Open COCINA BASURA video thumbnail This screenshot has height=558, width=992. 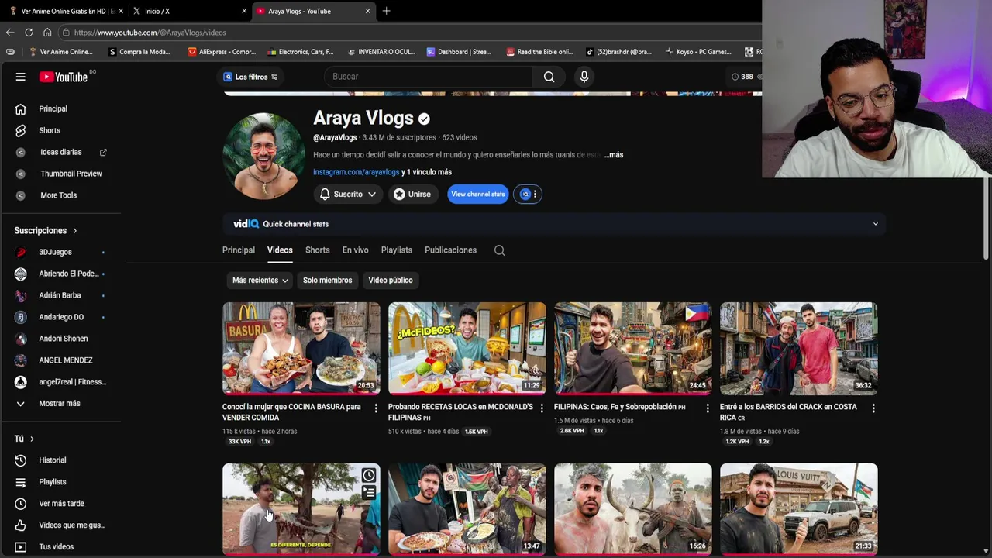pyautogui.click(x=301, y=348)
